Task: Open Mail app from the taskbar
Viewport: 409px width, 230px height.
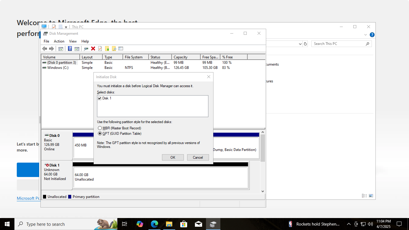Action: click(198, 224)
